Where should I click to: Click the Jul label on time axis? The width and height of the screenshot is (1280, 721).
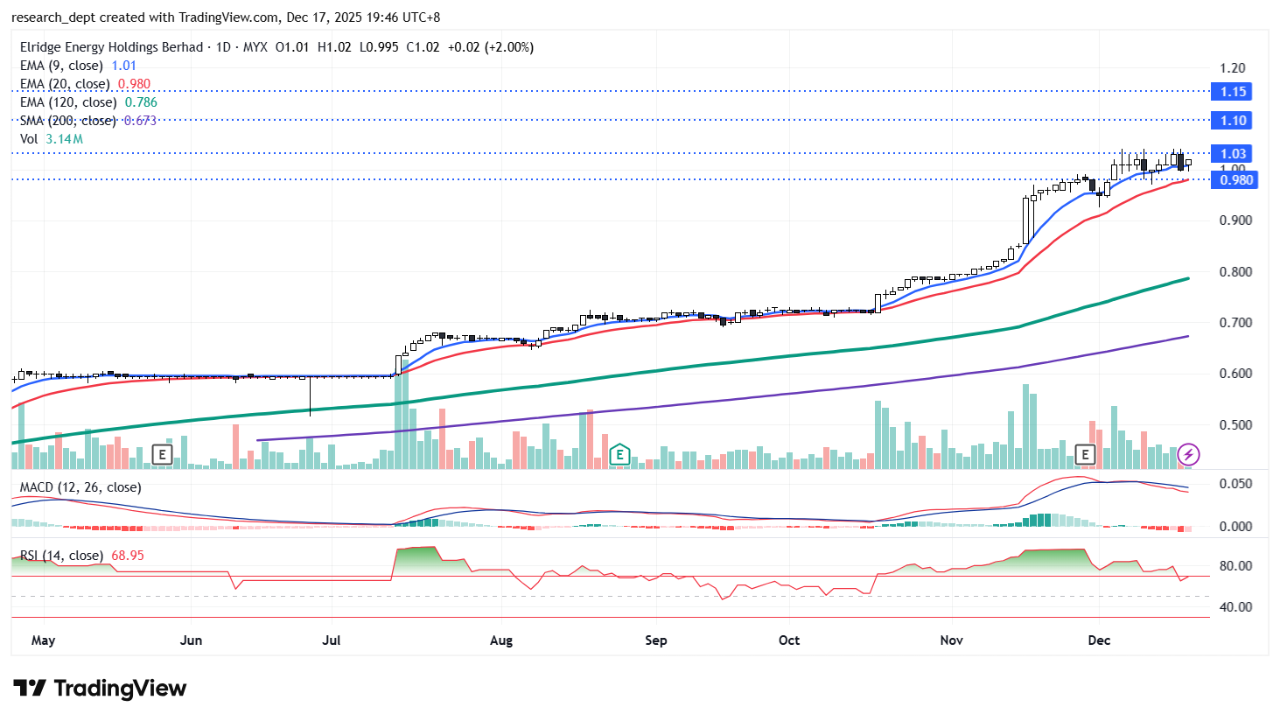[331, 640]
